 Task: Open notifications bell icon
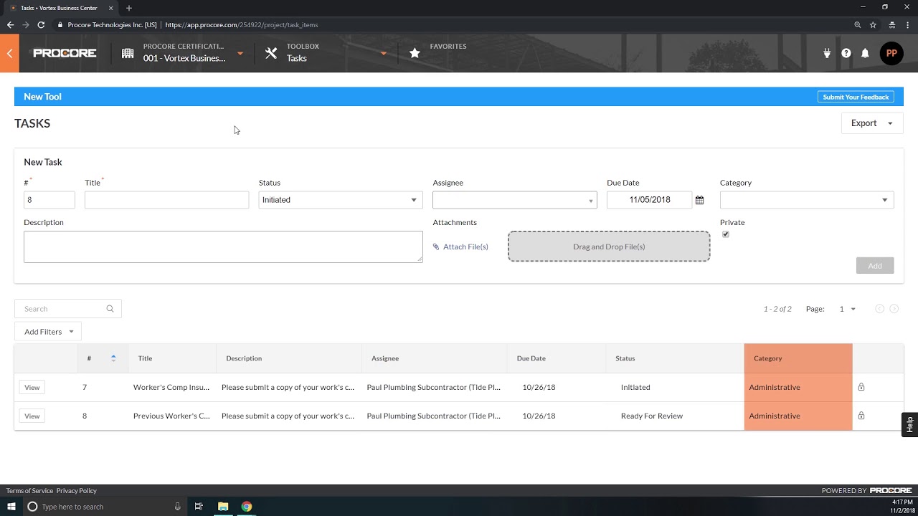click(x=865, y=53)
